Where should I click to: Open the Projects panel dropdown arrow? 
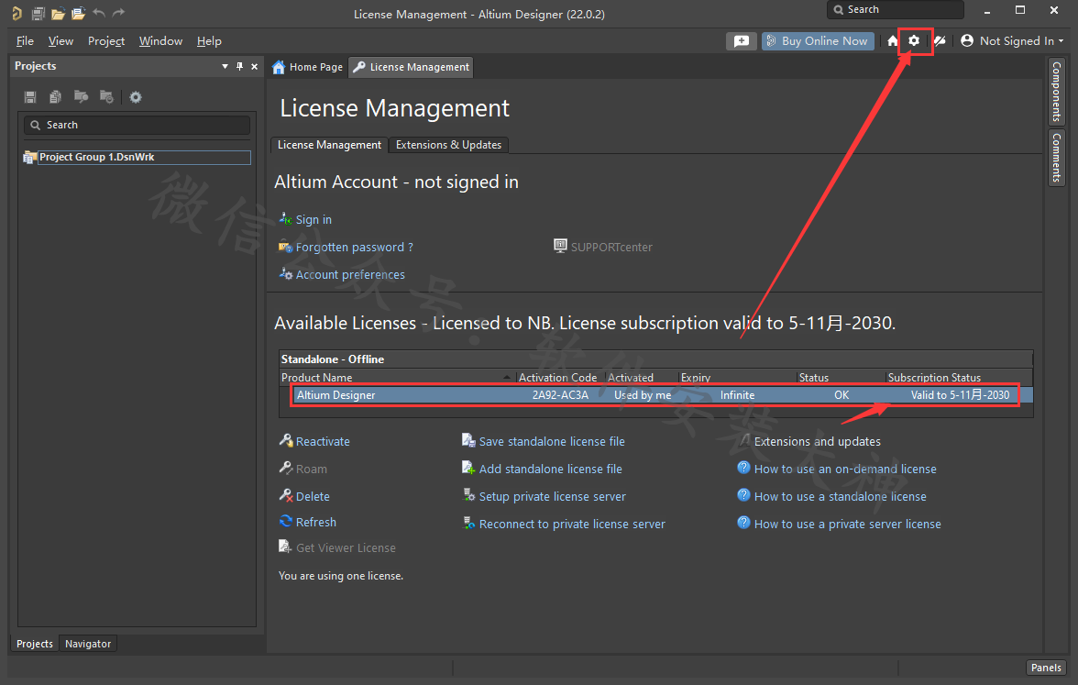click(x=225, y=66)
